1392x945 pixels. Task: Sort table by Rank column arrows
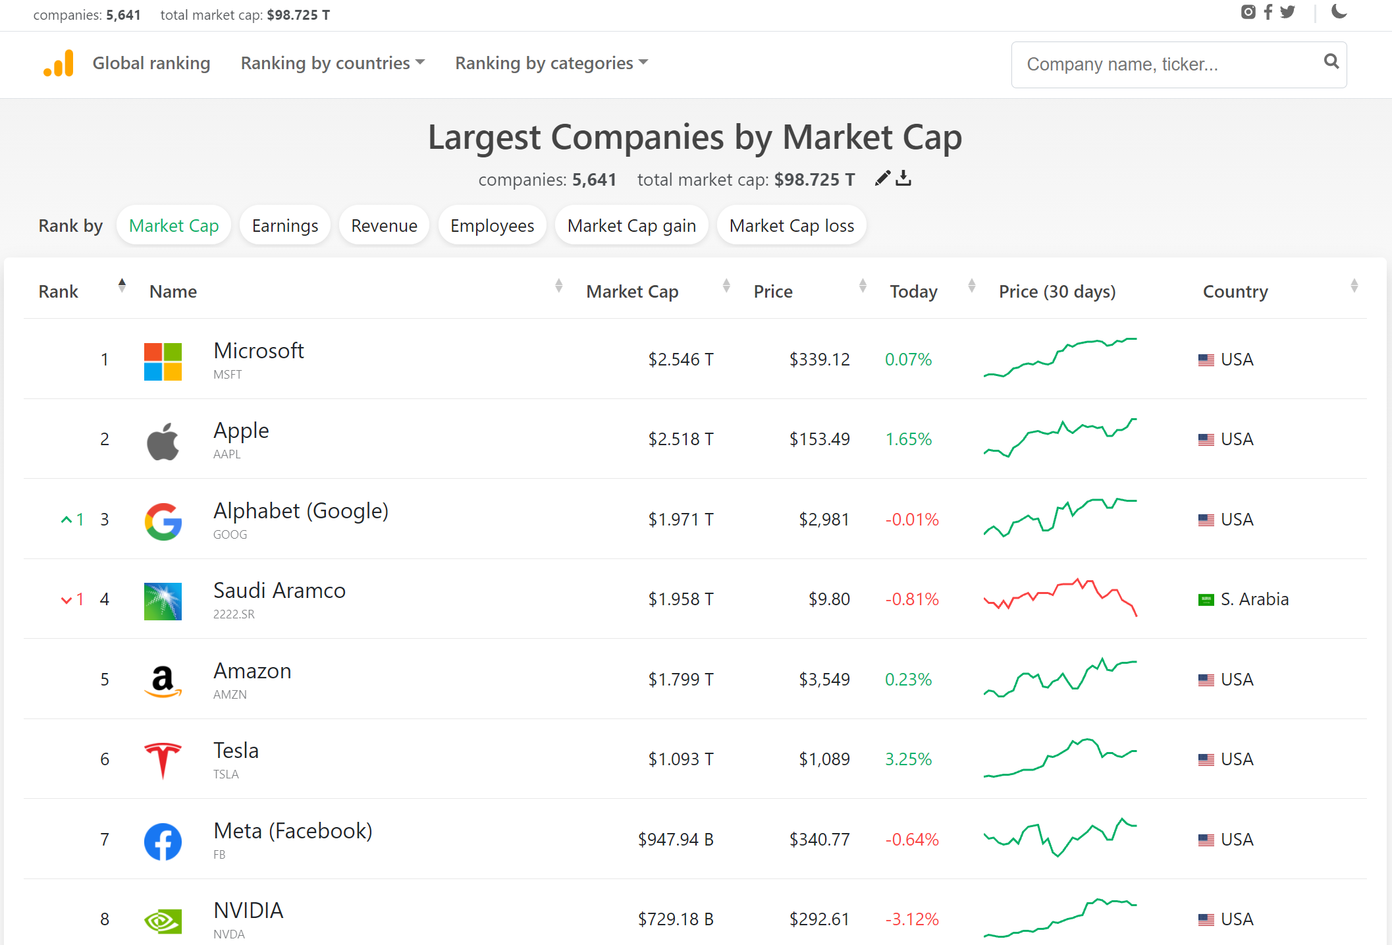coord(122,286)
